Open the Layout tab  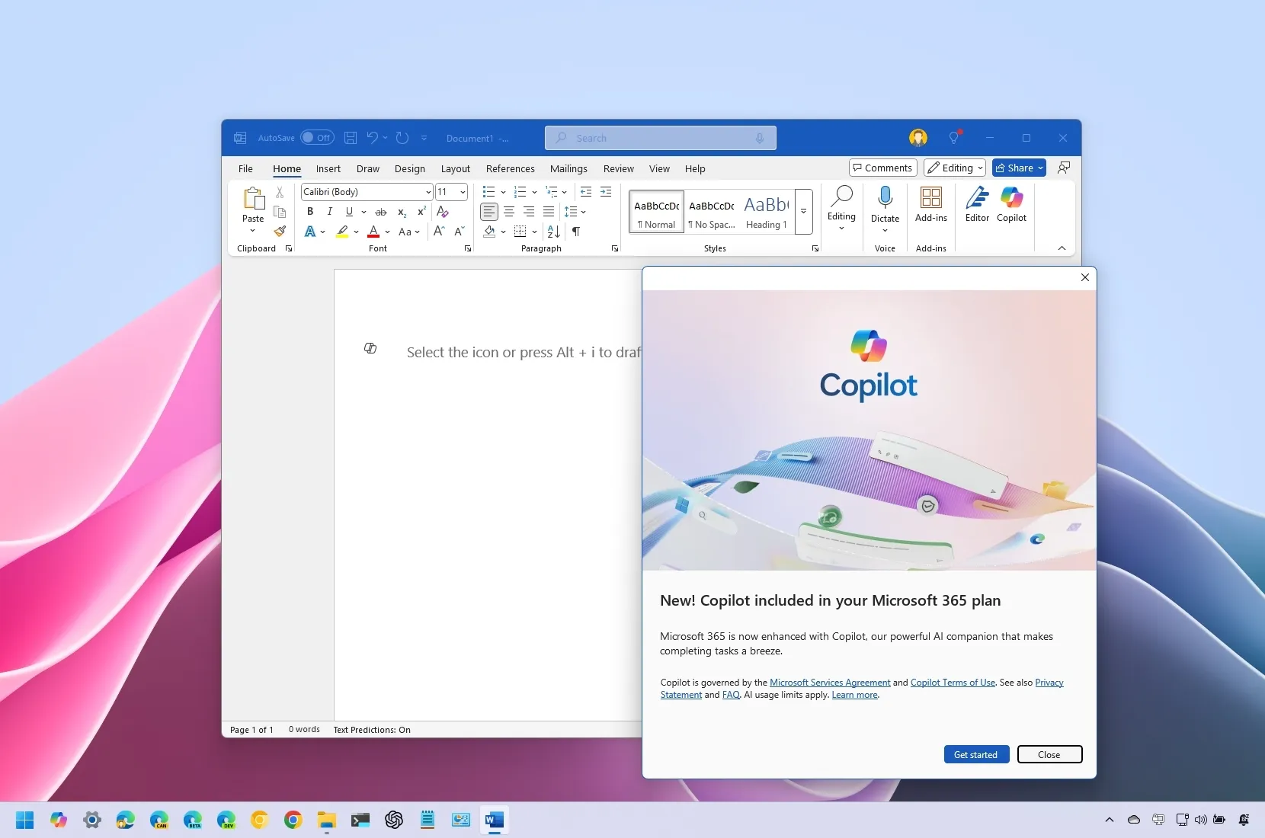(456, 168)
